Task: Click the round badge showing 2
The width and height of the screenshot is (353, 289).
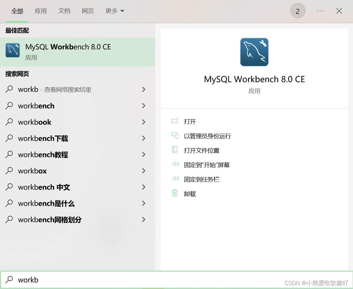Action: pos(298,11)
